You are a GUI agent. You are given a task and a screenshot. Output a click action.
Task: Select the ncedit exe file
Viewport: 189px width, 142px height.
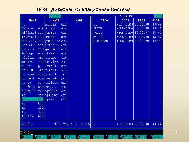click(x=33, y=116)
